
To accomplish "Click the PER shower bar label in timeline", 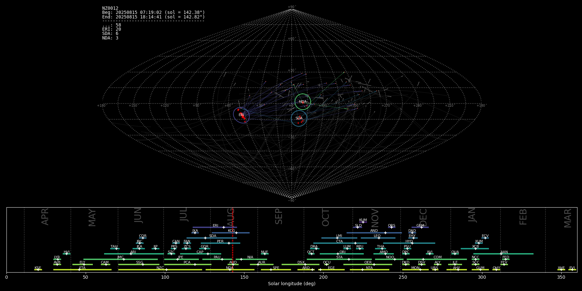I will (x=220, y=242).
